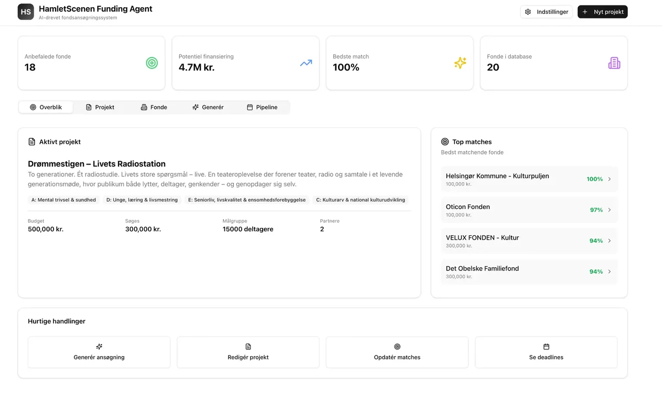Click the document icon beside Redigér projekt

tap(248, 346)
